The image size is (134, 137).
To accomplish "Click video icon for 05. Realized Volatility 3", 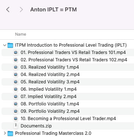I will pos(16,82).
